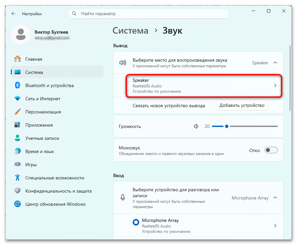This screenshot has height=245, width=297.
Task: Mute sound via volume speaker icon
Action: [x=196, y=126]
